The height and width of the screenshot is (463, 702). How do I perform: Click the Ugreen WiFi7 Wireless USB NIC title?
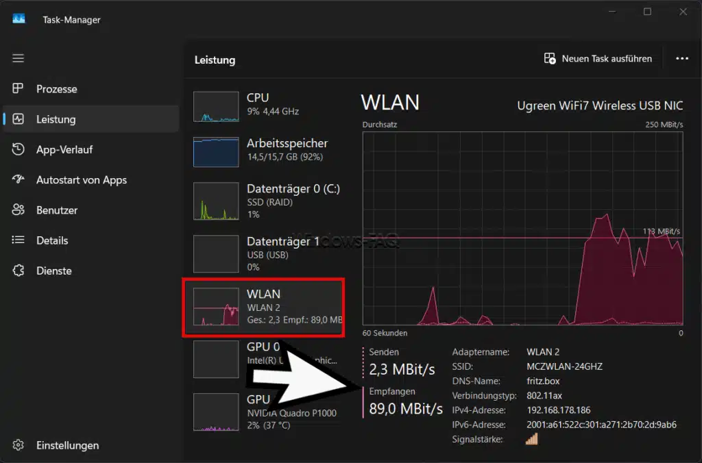[x=600, y=105]
